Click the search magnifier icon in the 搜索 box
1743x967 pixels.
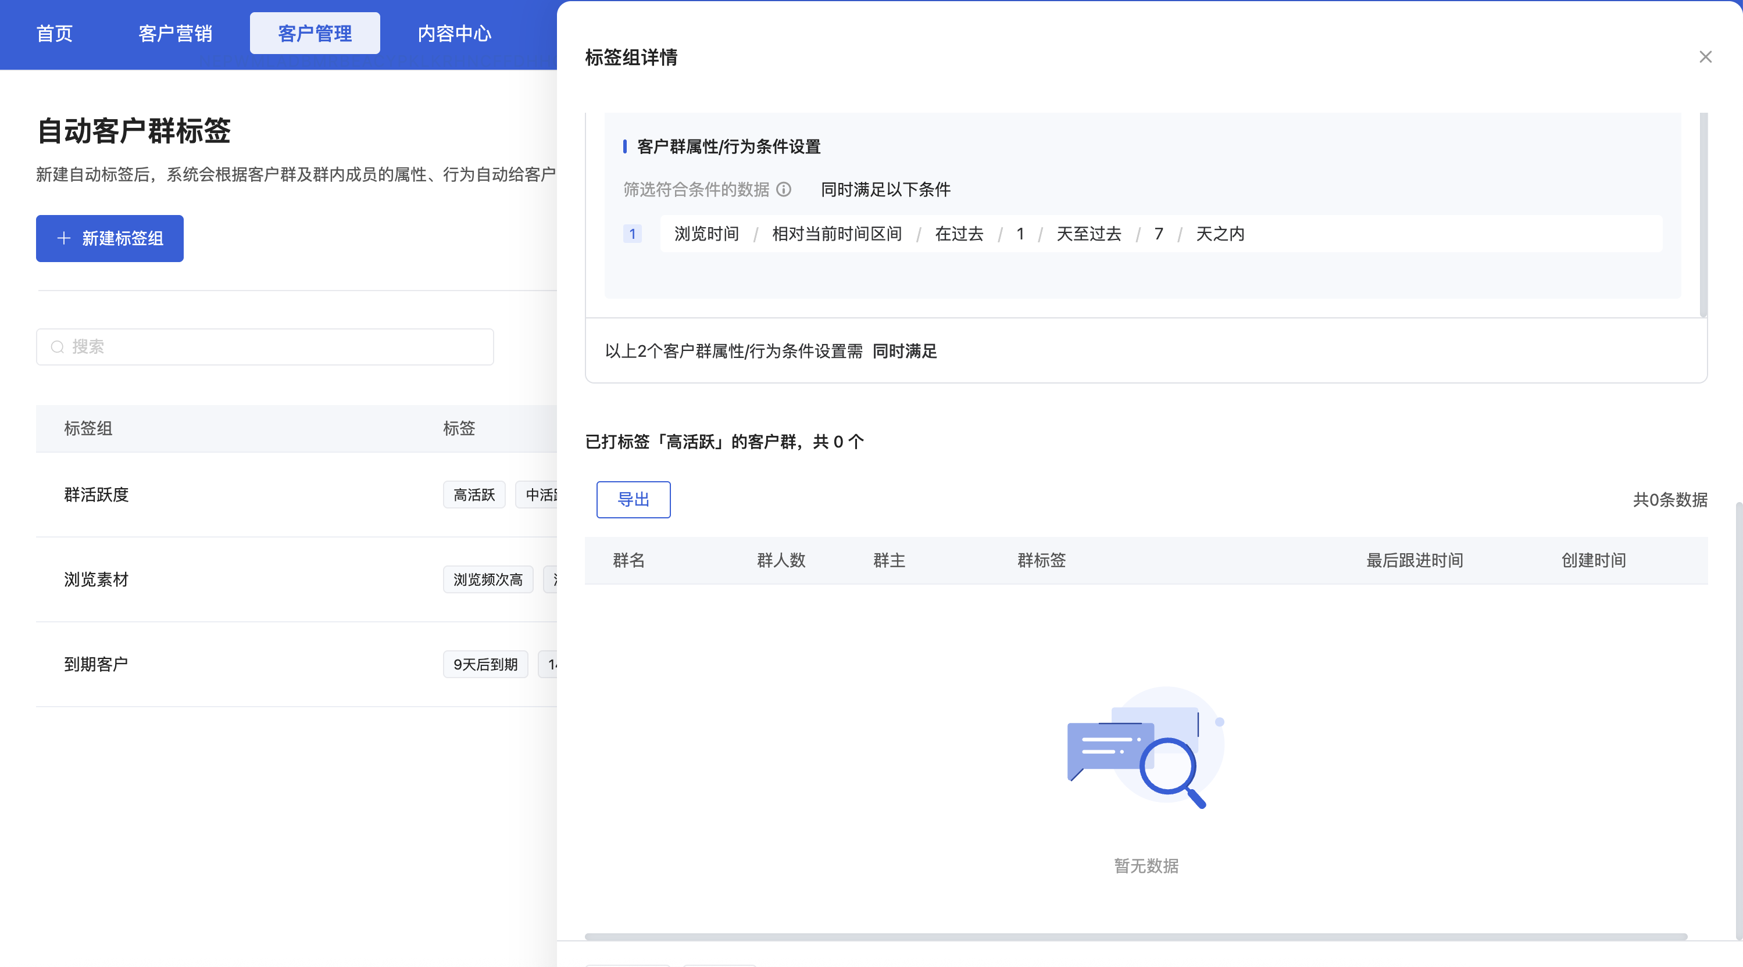click(58, 347)
